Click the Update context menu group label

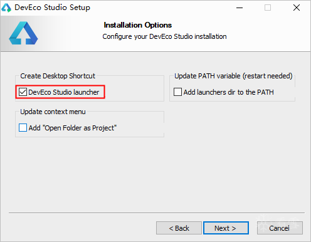pos(53,112)
